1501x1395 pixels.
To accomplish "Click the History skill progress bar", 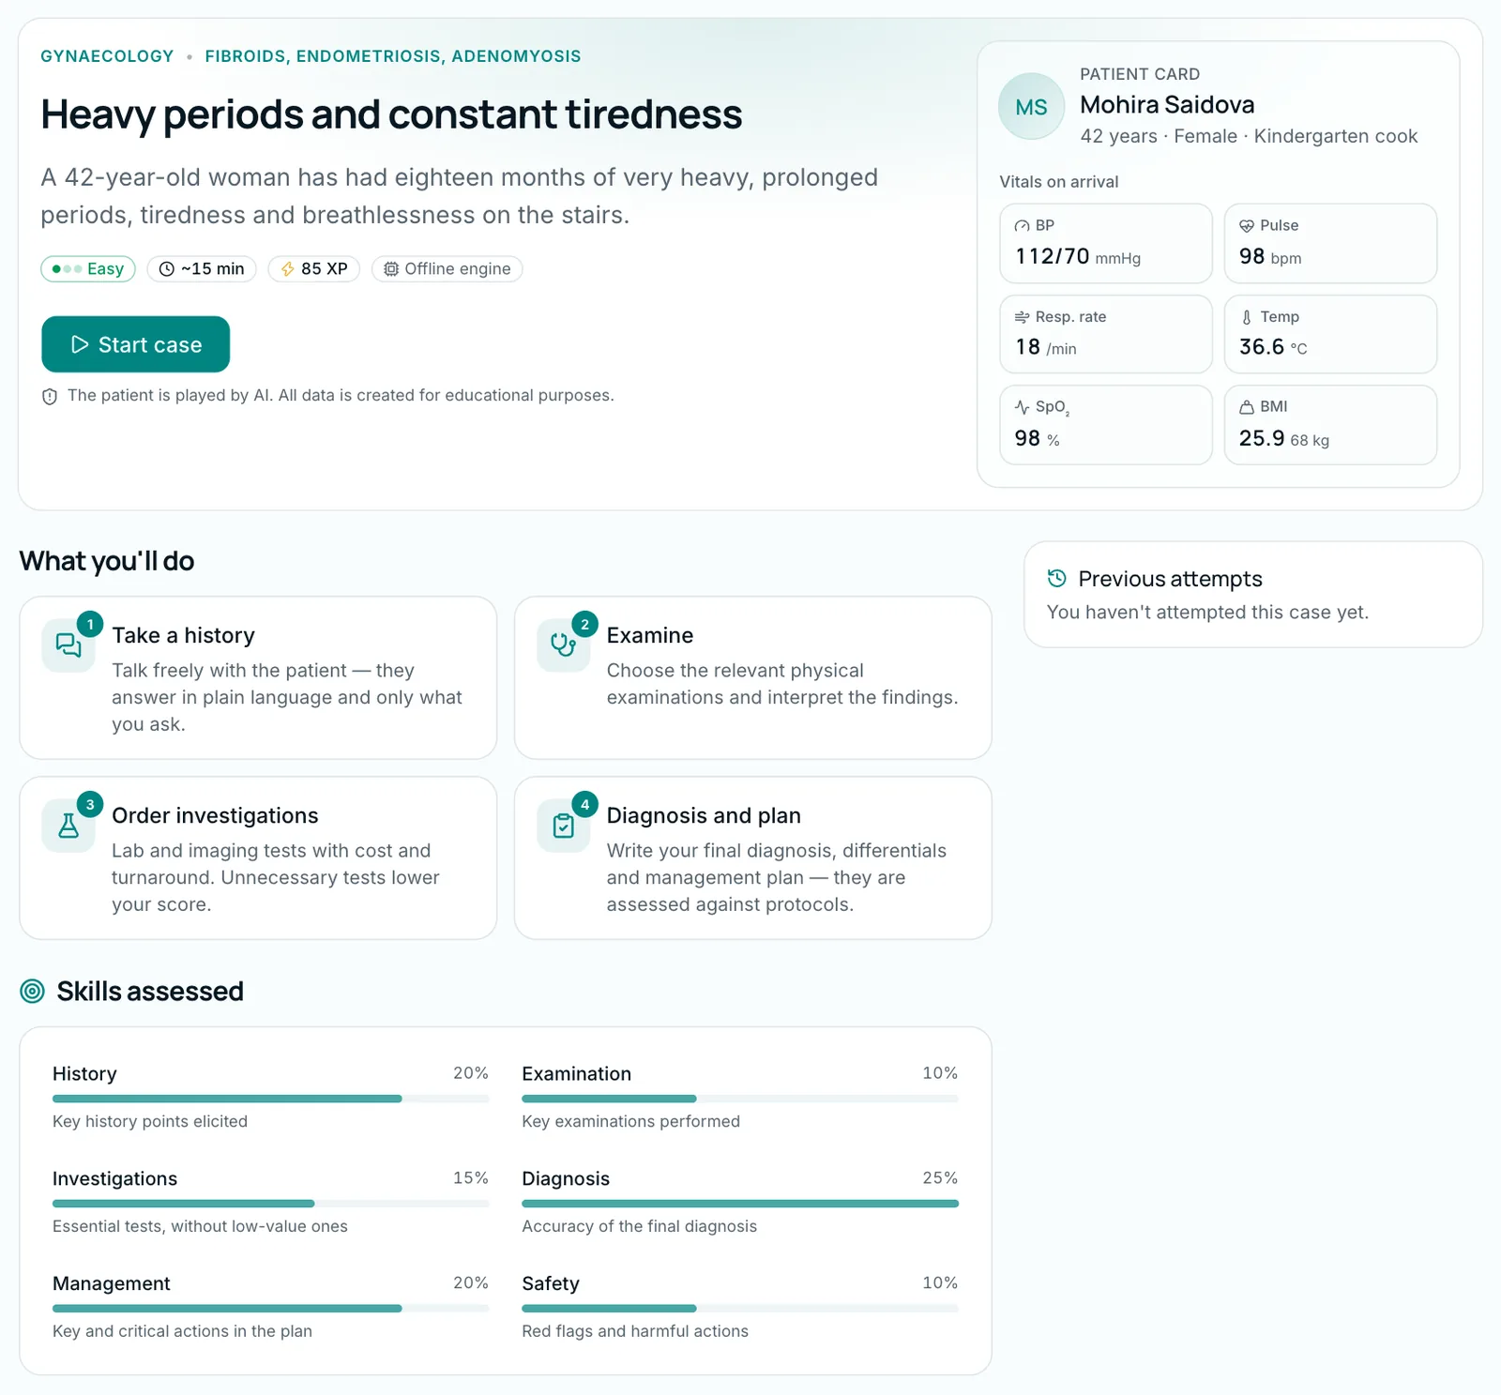I will [271, 1099].
